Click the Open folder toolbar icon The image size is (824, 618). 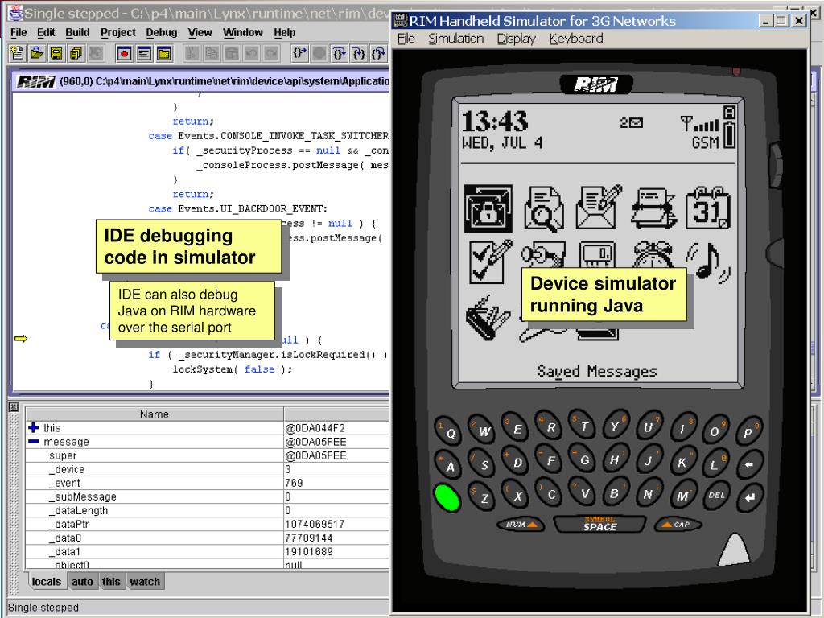tap(37, 52)
